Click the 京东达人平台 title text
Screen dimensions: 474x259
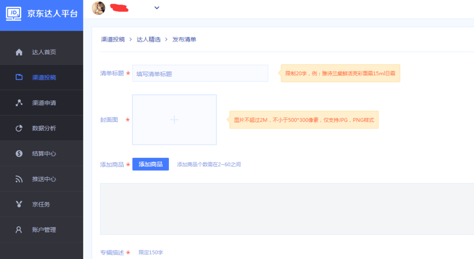coord(53,14)
